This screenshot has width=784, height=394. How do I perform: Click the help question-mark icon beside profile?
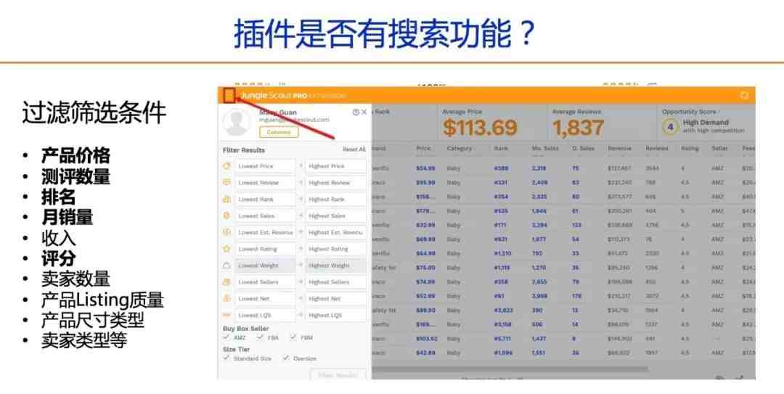pyautogui.click(x=356, y=112)
